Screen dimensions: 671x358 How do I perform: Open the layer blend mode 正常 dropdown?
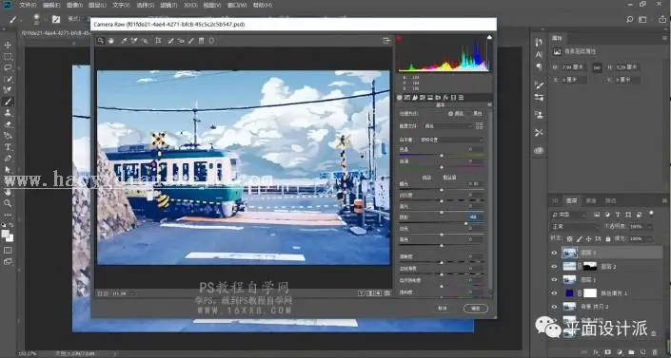pos(575,226)
